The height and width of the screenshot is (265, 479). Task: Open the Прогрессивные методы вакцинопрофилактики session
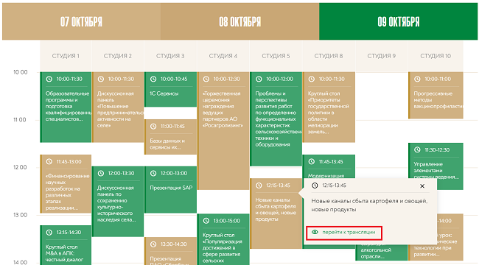pyautogui.click(x=436, y=96)
